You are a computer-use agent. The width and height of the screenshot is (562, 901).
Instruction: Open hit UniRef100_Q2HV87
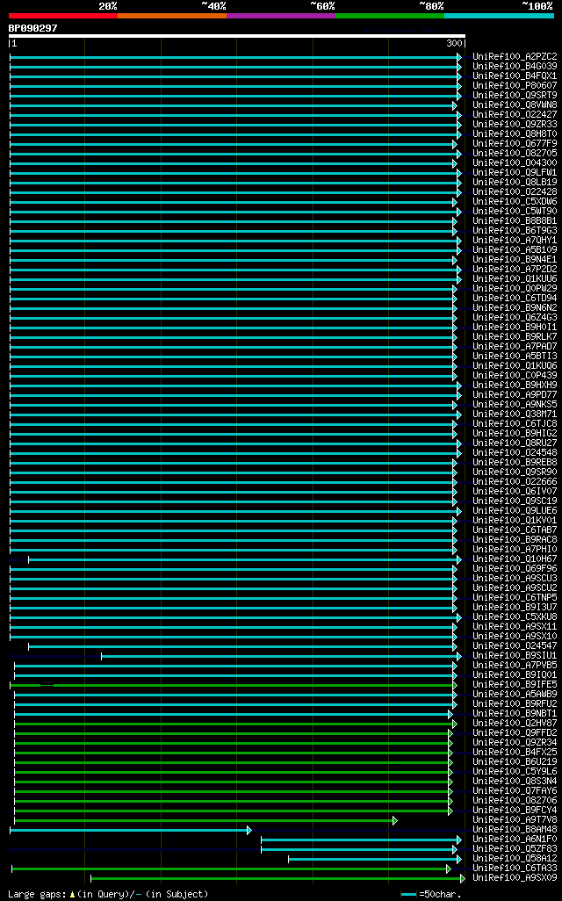pos(515,723)
